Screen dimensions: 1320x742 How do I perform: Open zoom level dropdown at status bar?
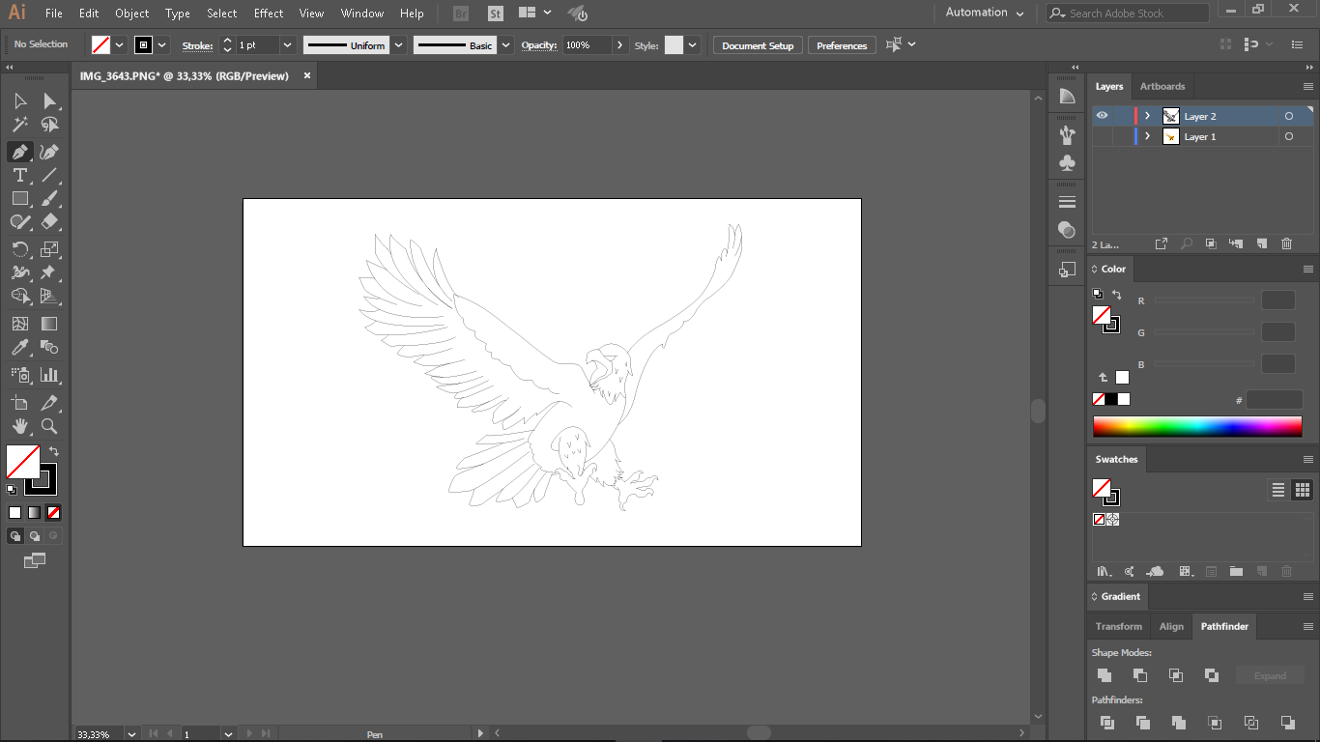tap(131, 734)
